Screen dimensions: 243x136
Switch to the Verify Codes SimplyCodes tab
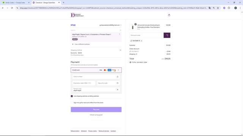point(16,3)
